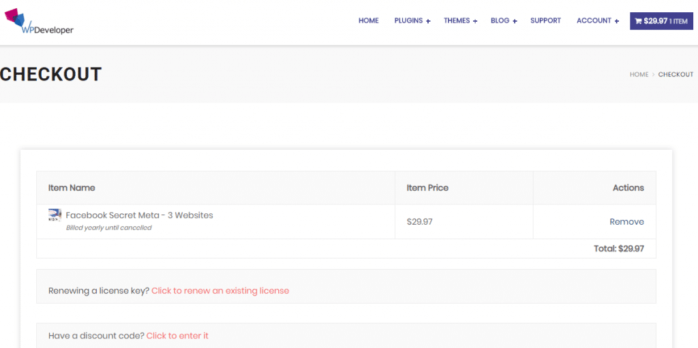Open the Account menu label
The height and width of the screenshot is (348, 698).
[594, 21]
